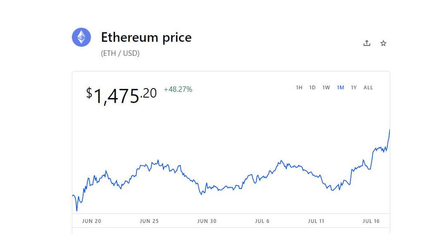This screenshot has width=446, height=251.
Task: Click the +48.27% gain indicator
Action: pos(178,89)
